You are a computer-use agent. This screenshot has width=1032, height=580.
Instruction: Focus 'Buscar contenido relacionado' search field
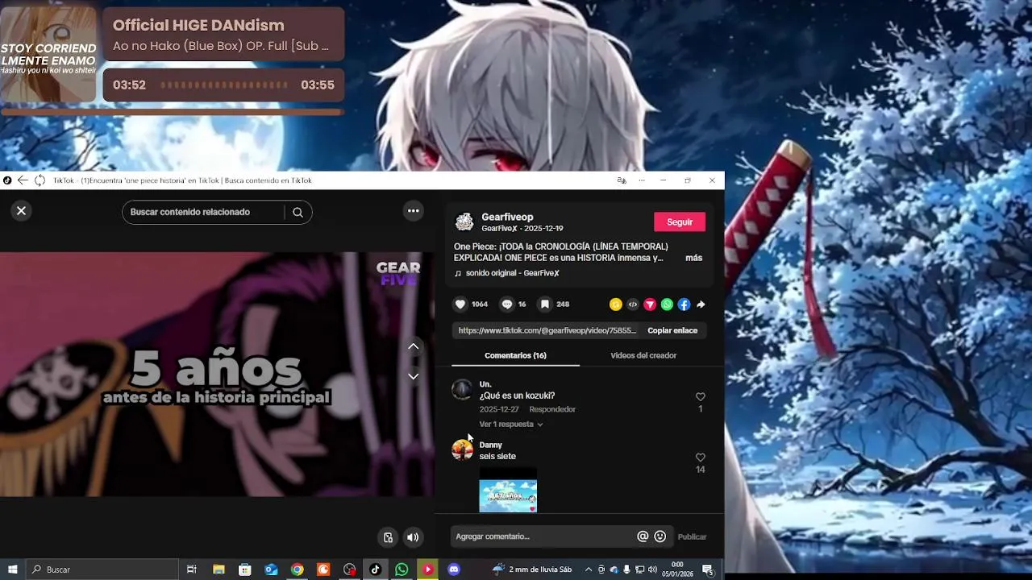(203, 212)
